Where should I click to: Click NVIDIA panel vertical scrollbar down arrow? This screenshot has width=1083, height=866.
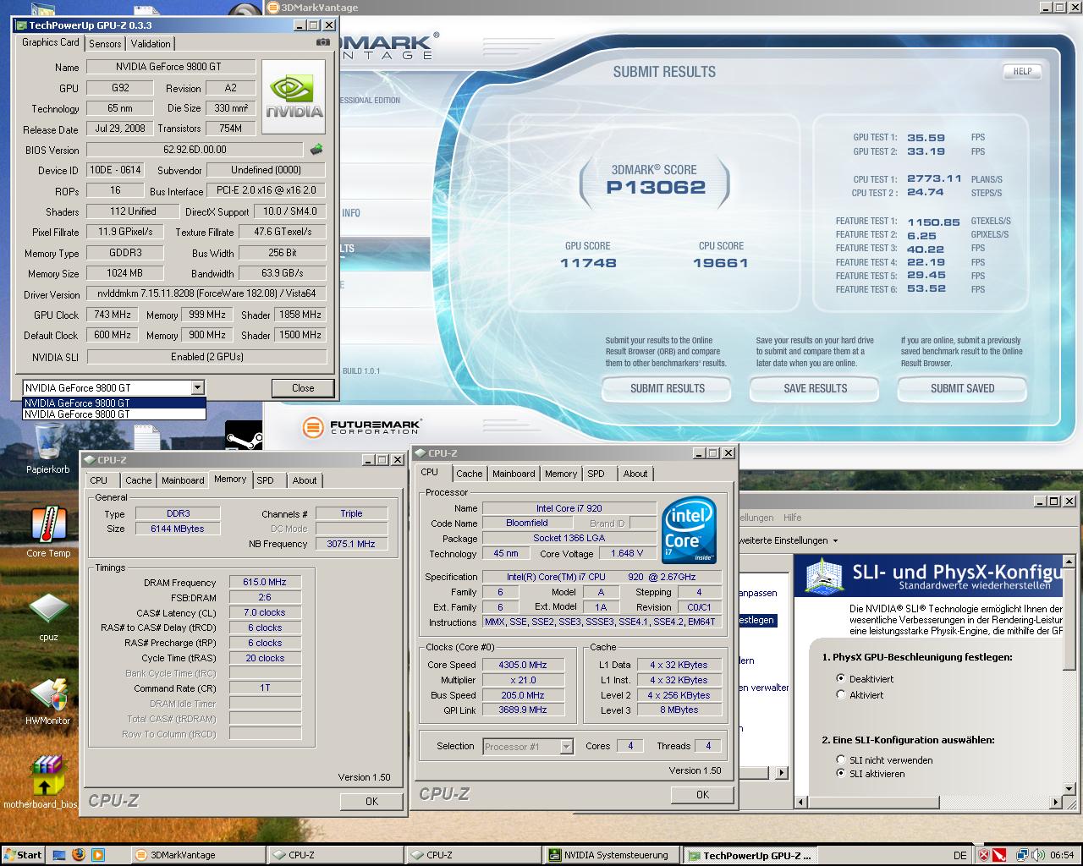pyautogui.click(x=1069, y=788)
